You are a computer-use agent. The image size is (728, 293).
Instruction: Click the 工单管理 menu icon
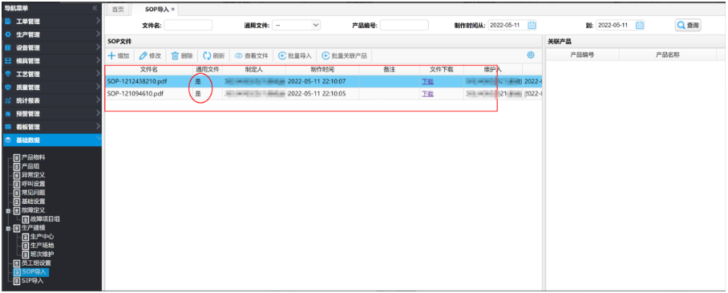8,22
